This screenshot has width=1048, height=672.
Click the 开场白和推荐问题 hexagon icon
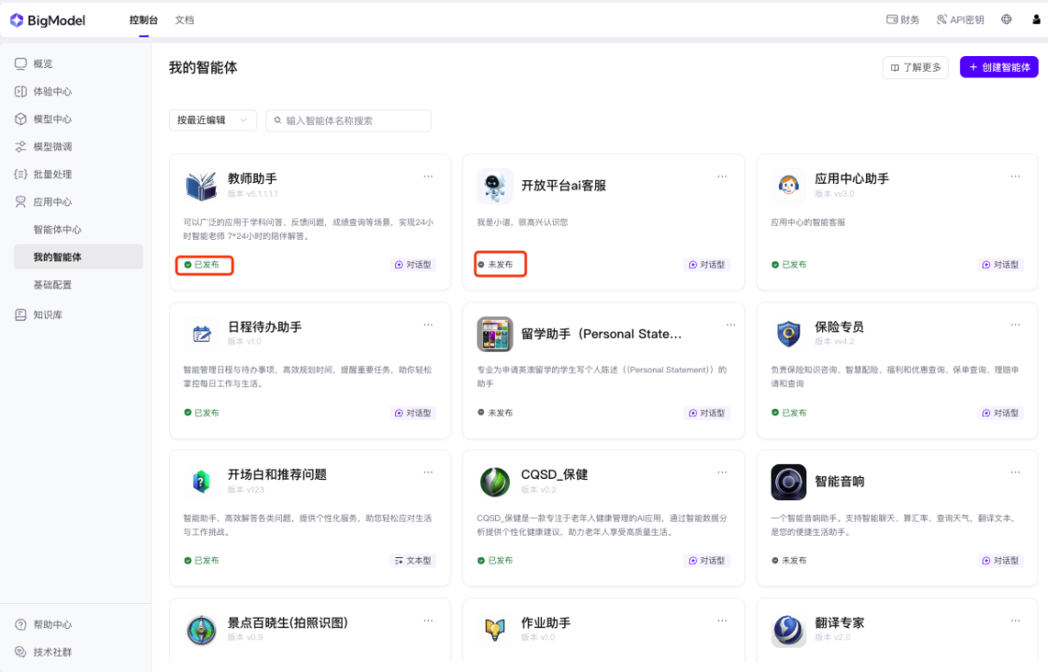click(201, 482)
